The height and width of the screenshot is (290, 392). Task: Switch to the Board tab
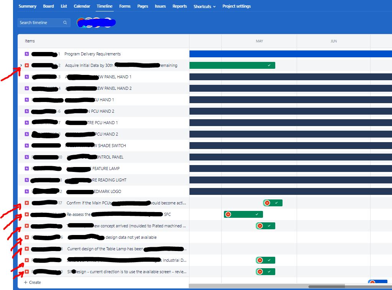[x=48, y=6]
